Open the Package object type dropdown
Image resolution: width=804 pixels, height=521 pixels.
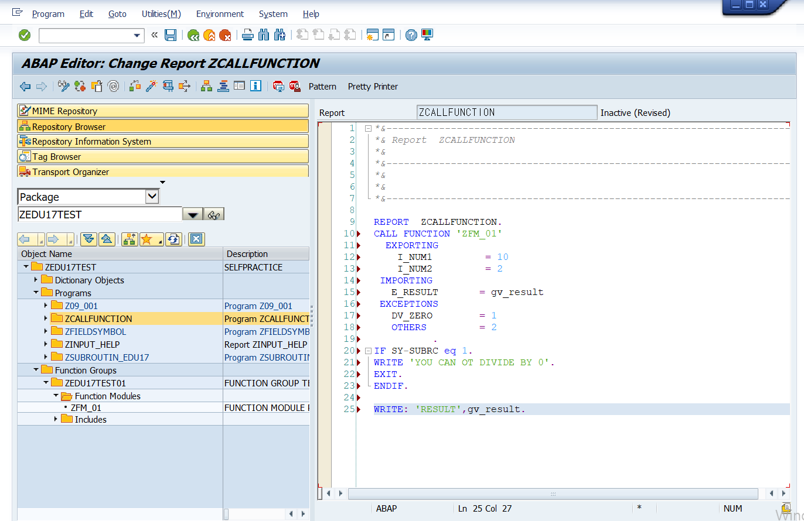(152, 197)
